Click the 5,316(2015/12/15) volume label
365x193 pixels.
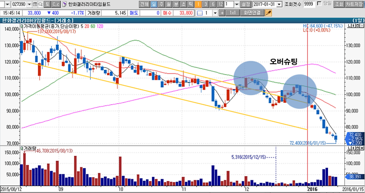(x=248, y=157)
